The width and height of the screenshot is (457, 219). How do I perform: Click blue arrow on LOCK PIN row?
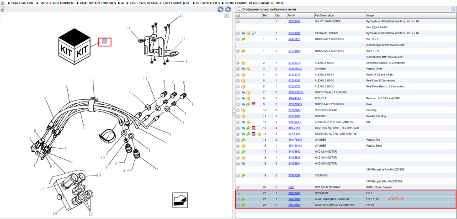[243, 122]
